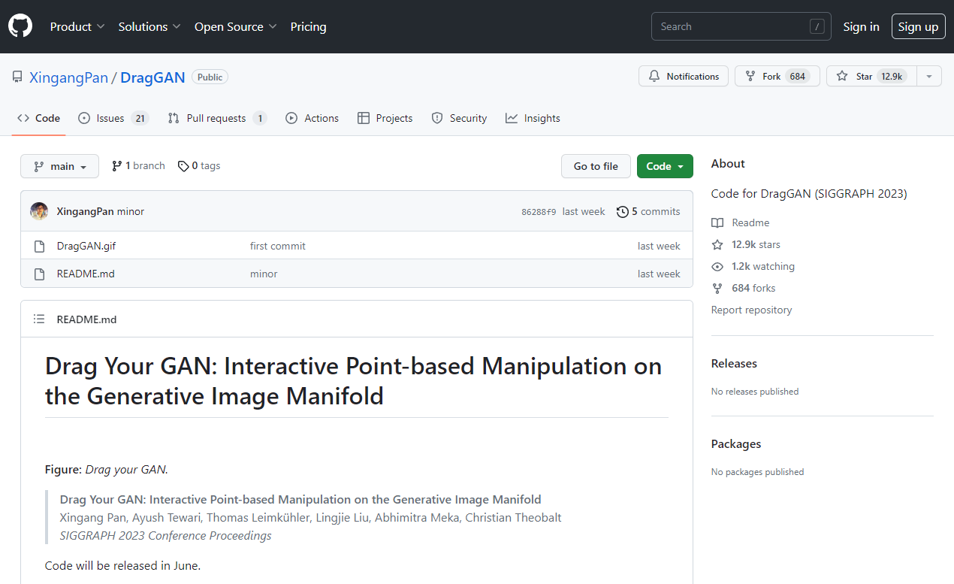Click the slash shortcut icon in search
The image size is (954, 584).
[x=817, y=27]
